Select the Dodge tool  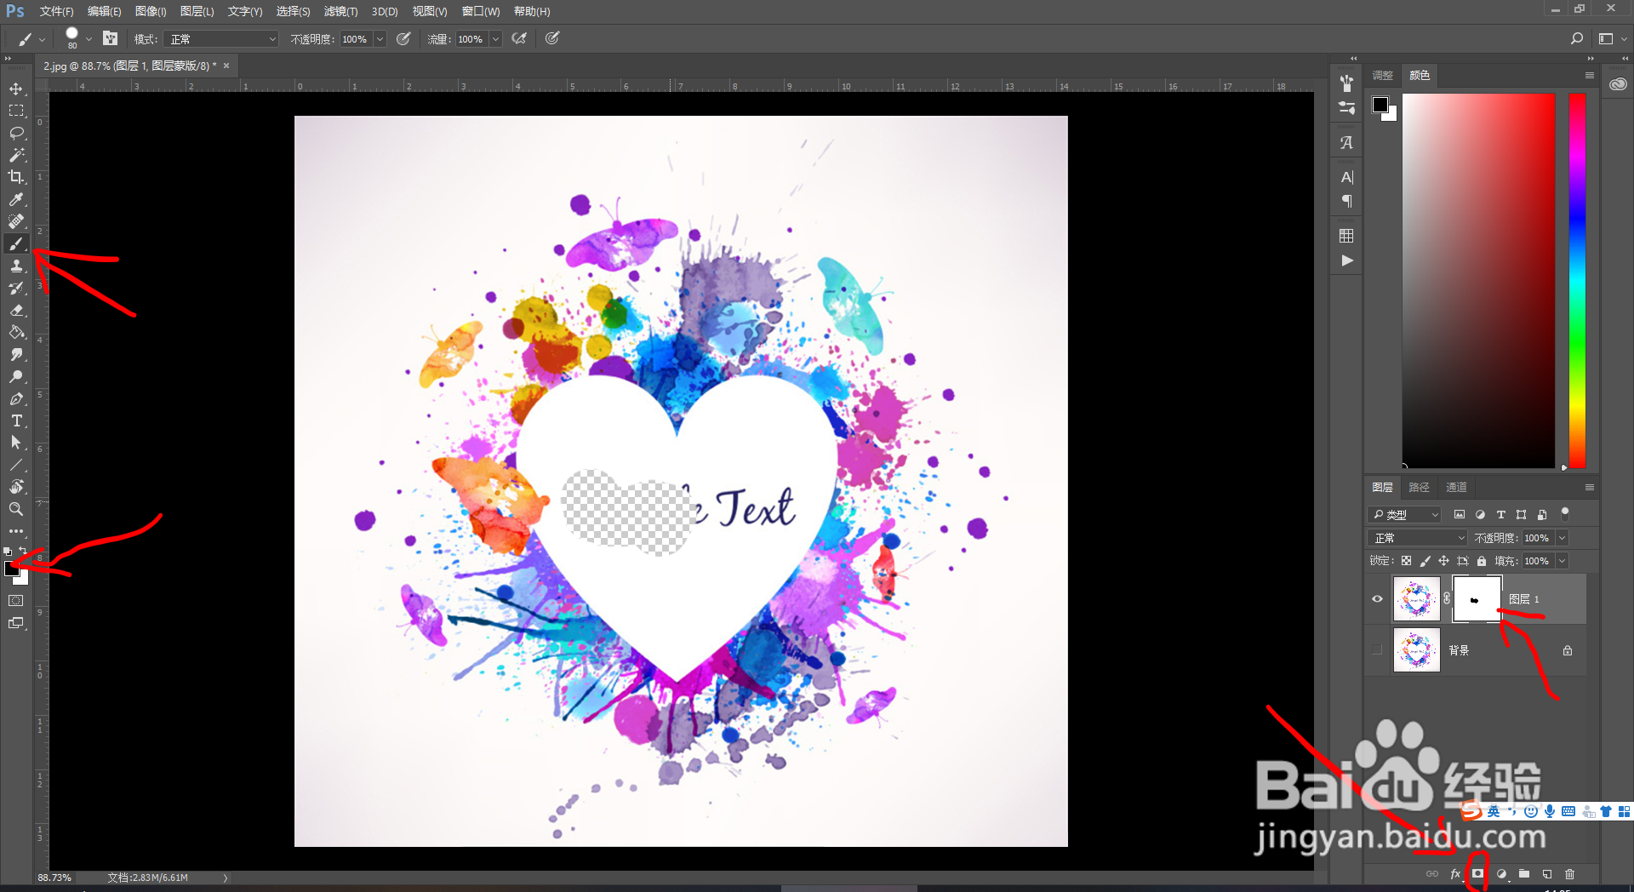[x=16, y=377]
